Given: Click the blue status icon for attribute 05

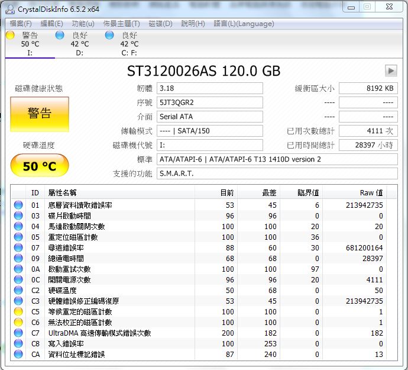Looking at the screenshot, I should [x=18, y=237].
